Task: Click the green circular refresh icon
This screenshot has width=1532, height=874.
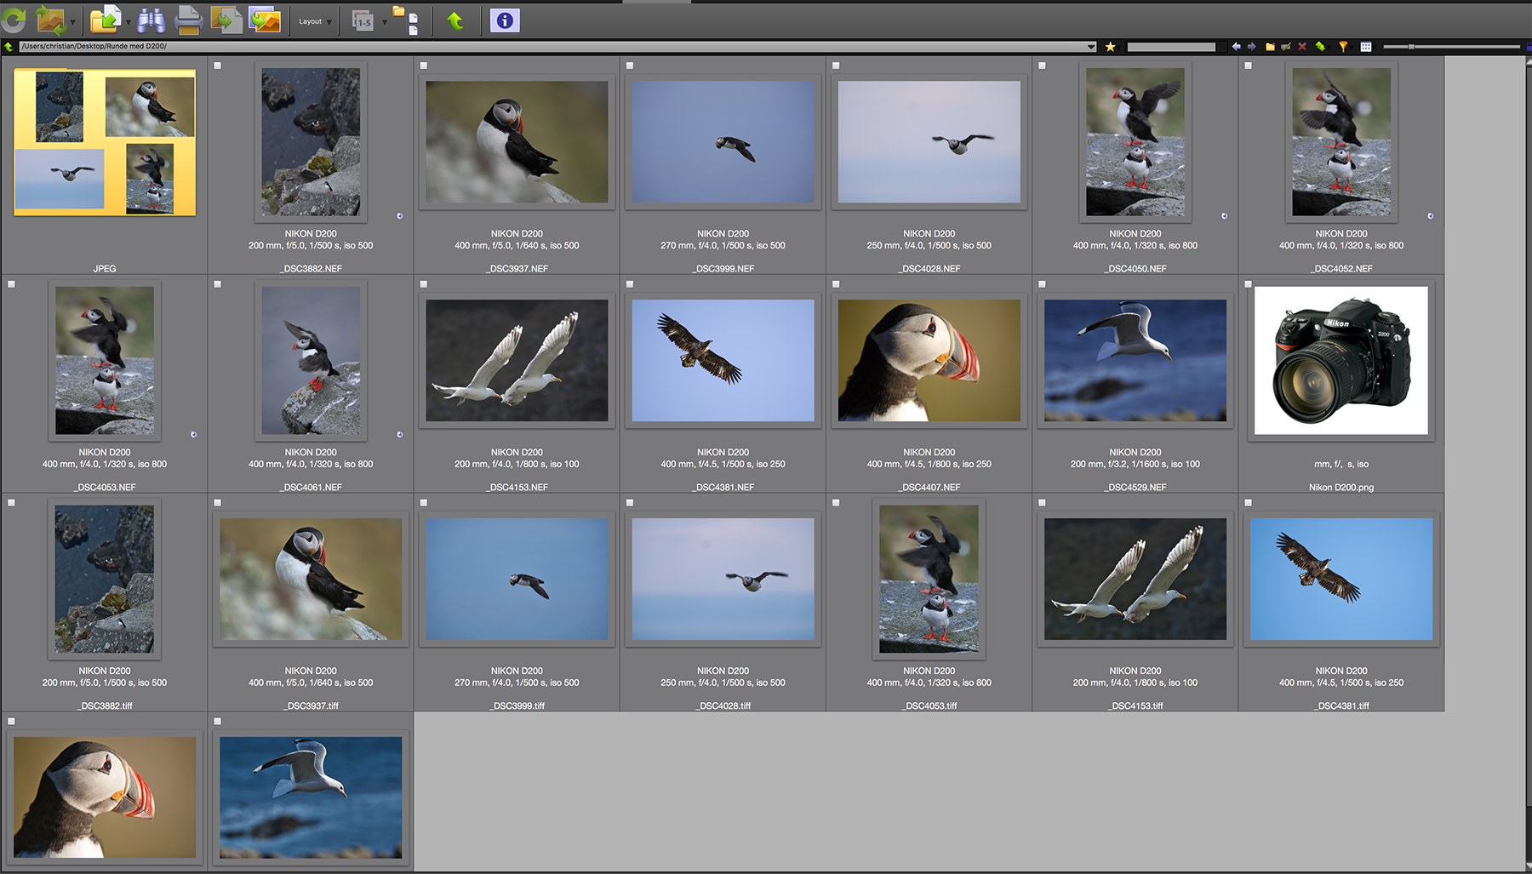Action: (14, 20)
